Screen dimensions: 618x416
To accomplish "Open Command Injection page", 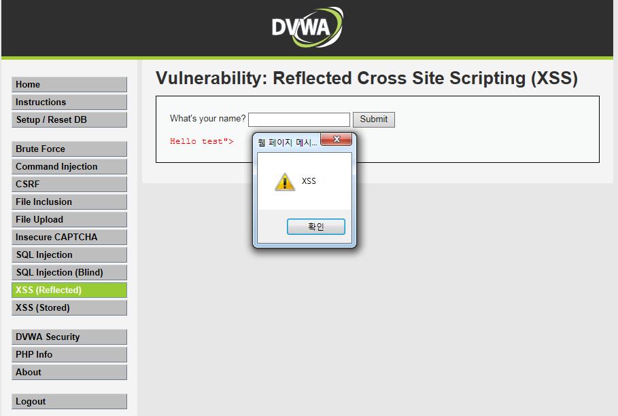I will (x=69, y=166).
